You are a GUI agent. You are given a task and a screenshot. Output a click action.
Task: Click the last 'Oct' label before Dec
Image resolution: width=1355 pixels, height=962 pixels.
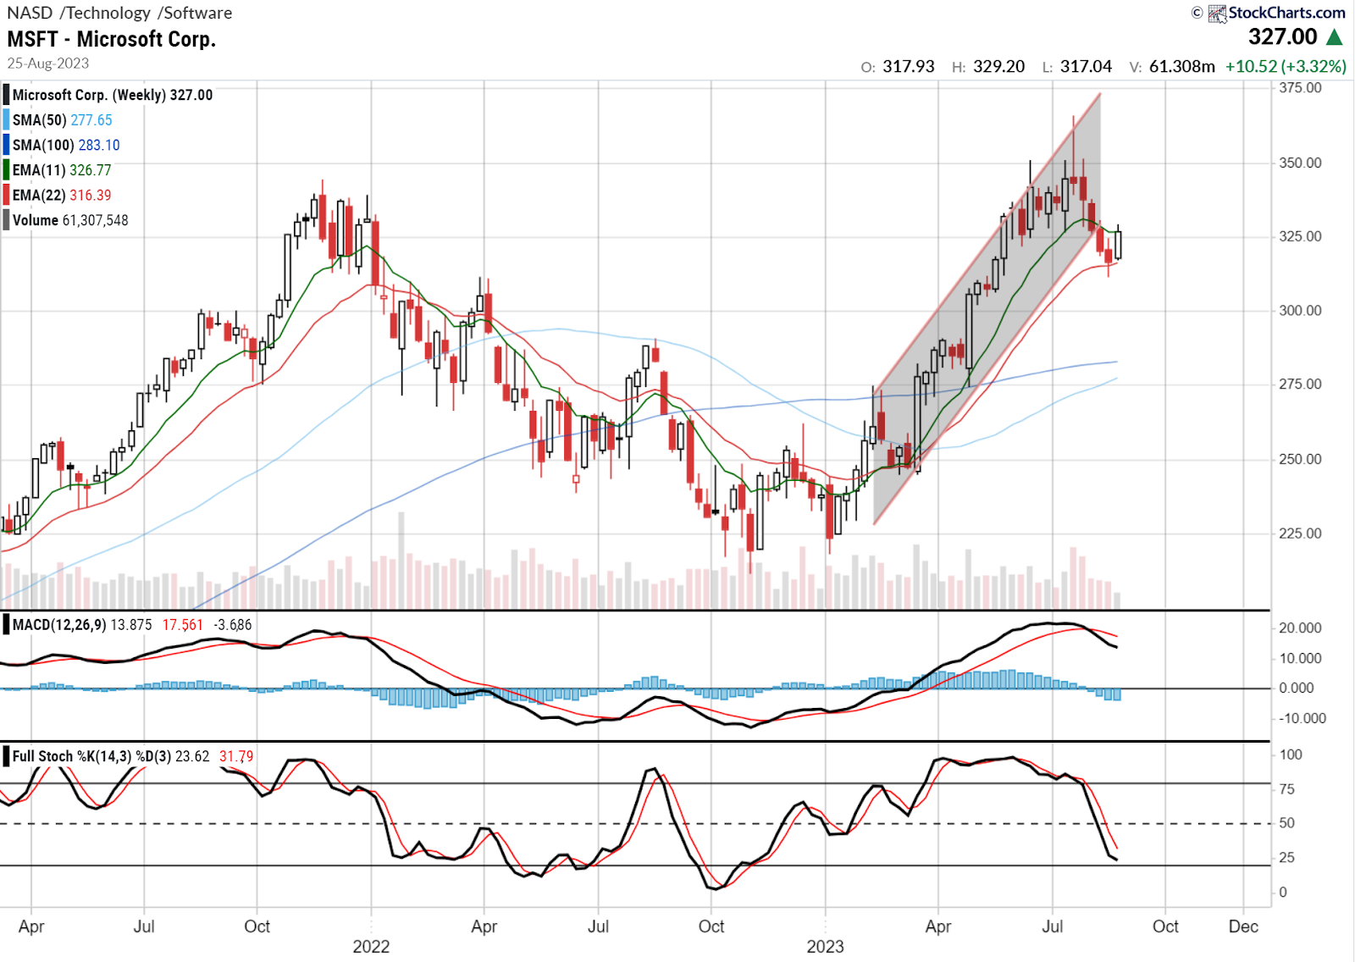(1165, 926)
